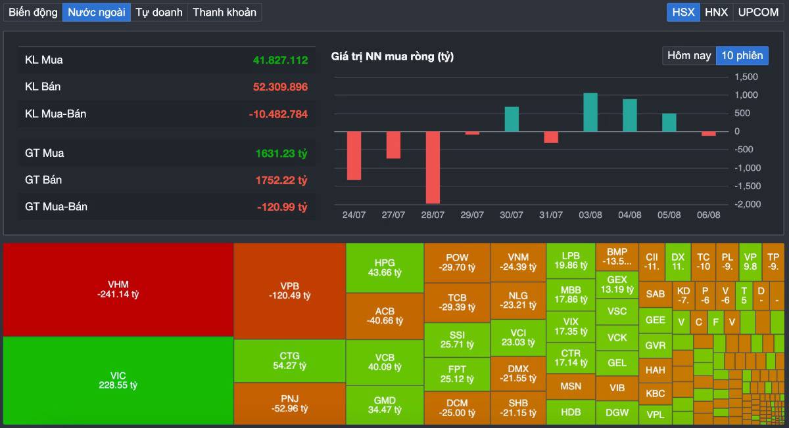Open the Thanh khoản tab
The width and height of the screenshot is (789, 428).
[224, 12]
